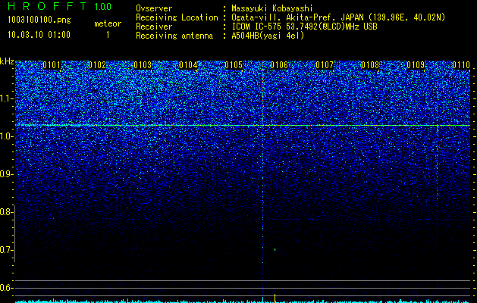Click the 0104 time marker
Image resolution: width=477 pixels, height=303 pixels.
click(188, 65)
